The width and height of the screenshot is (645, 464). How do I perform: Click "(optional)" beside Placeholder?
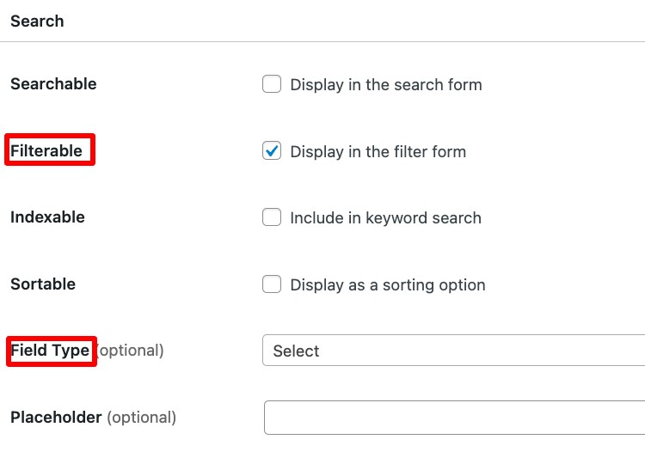click(142, 418)
